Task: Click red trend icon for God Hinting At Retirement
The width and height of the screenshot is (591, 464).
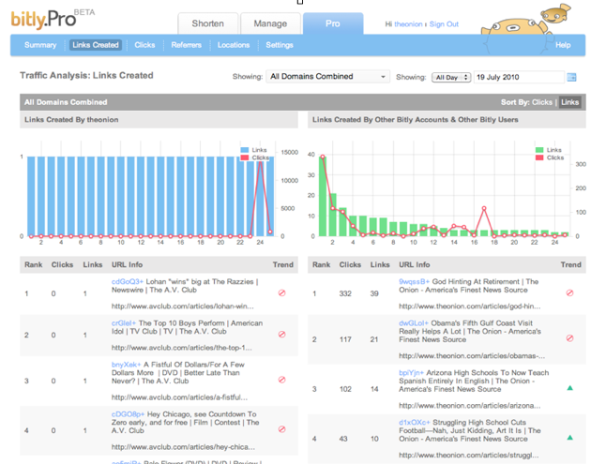Action: 569,293
